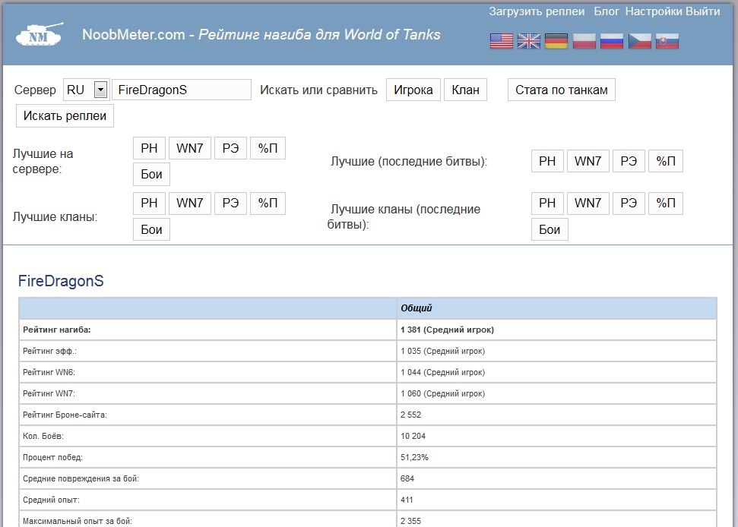Pick the Polish flag icon

click(x=584, y=41)
